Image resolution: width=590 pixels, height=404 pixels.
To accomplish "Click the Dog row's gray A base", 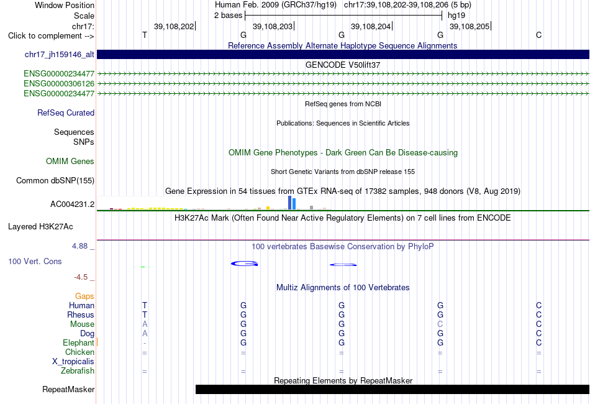I will coord(145,334).
